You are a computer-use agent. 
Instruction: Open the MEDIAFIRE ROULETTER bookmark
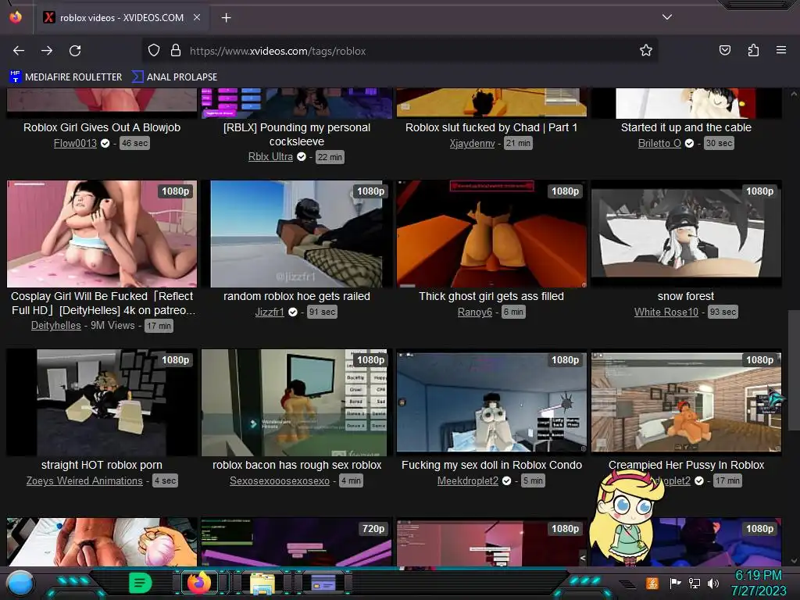pyautogui.click(x=66, y=77)
